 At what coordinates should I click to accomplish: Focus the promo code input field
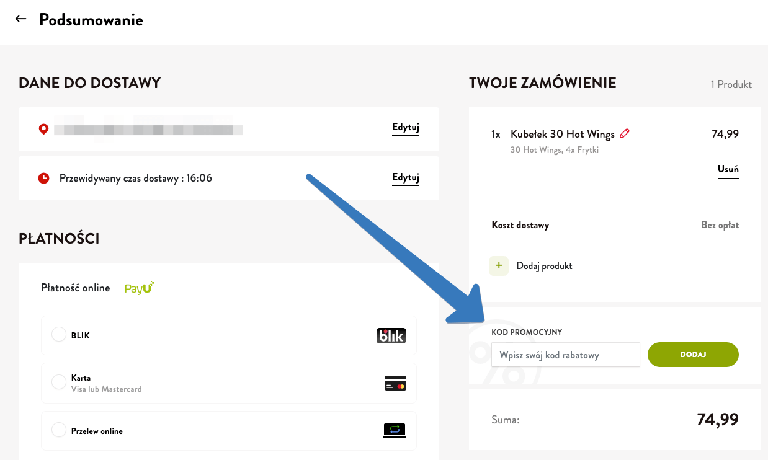(x=565, y=355)
